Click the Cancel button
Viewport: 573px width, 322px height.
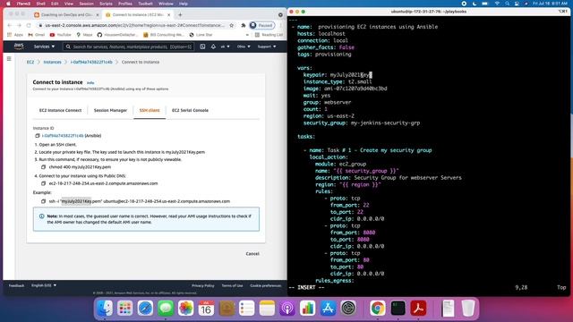(x=252, y=254)
